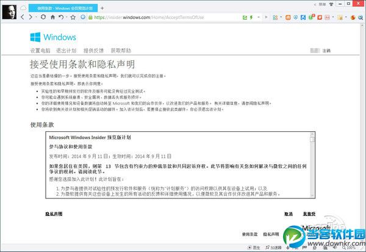Viewport: 366px width, 252px height.
Task: Open the footer 使用条款 link
Action: click(x=249, y=234)
